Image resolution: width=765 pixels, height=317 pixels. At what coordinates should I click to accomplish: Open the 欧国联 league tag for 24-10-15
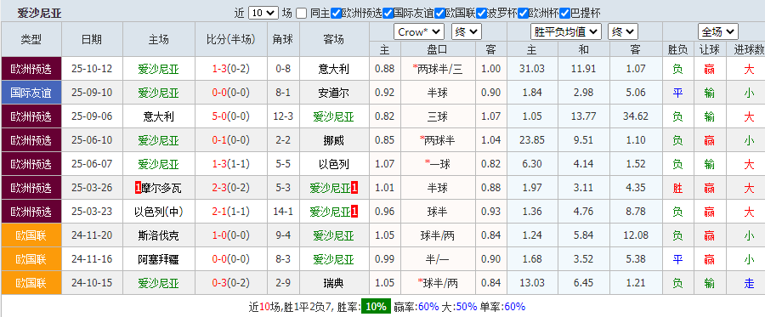31,283
